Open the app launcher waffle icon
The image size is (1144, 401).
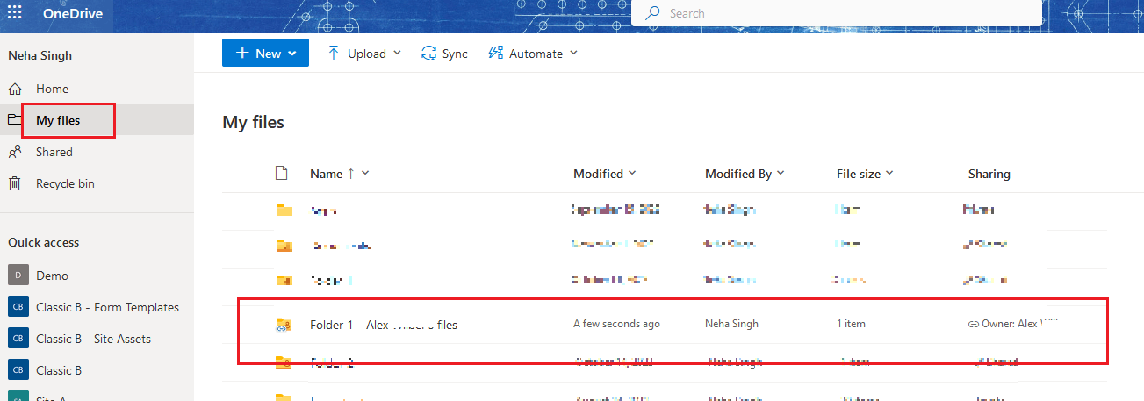pyautogui.click(x=15, y=13)
